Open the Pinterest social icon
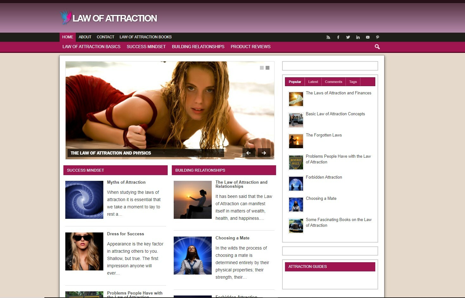 pos(378,37)
